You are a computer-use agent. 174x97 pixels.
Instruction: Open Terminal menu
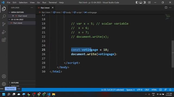point(52,2)
